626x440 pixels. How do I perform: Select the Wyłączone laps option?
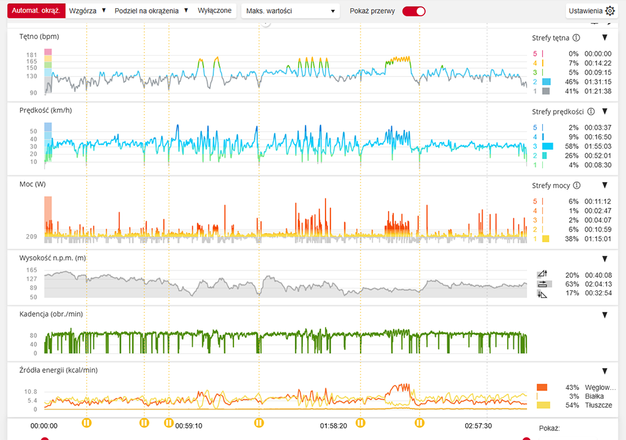click(215, 11)
